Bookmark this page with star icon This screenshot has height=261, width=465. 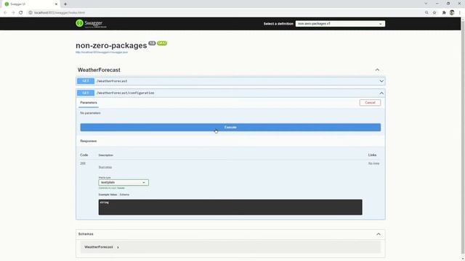pyautogui.click(x=434, y=13)
